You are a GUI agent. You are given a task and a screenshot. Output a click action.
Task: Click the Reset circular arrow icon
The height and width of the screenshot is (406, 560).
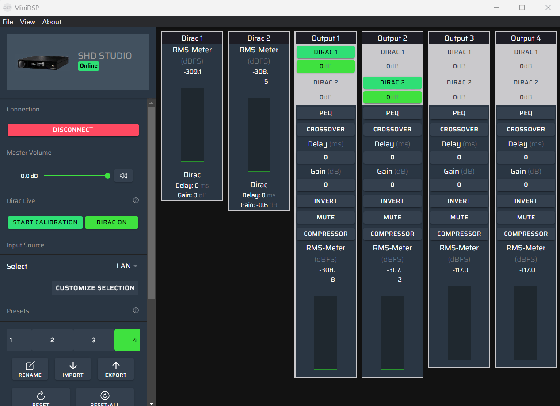[41, 397]
